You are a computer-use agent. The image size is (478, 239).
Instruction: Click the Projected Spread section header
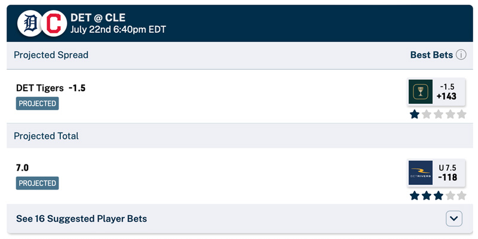coord(51,55)
